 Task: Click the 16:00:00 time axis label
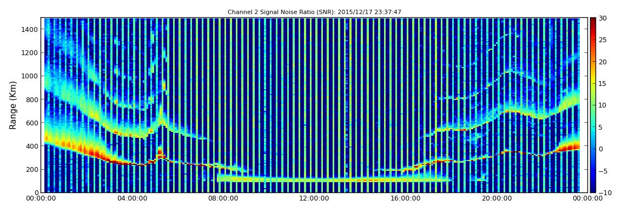point(407,198)
